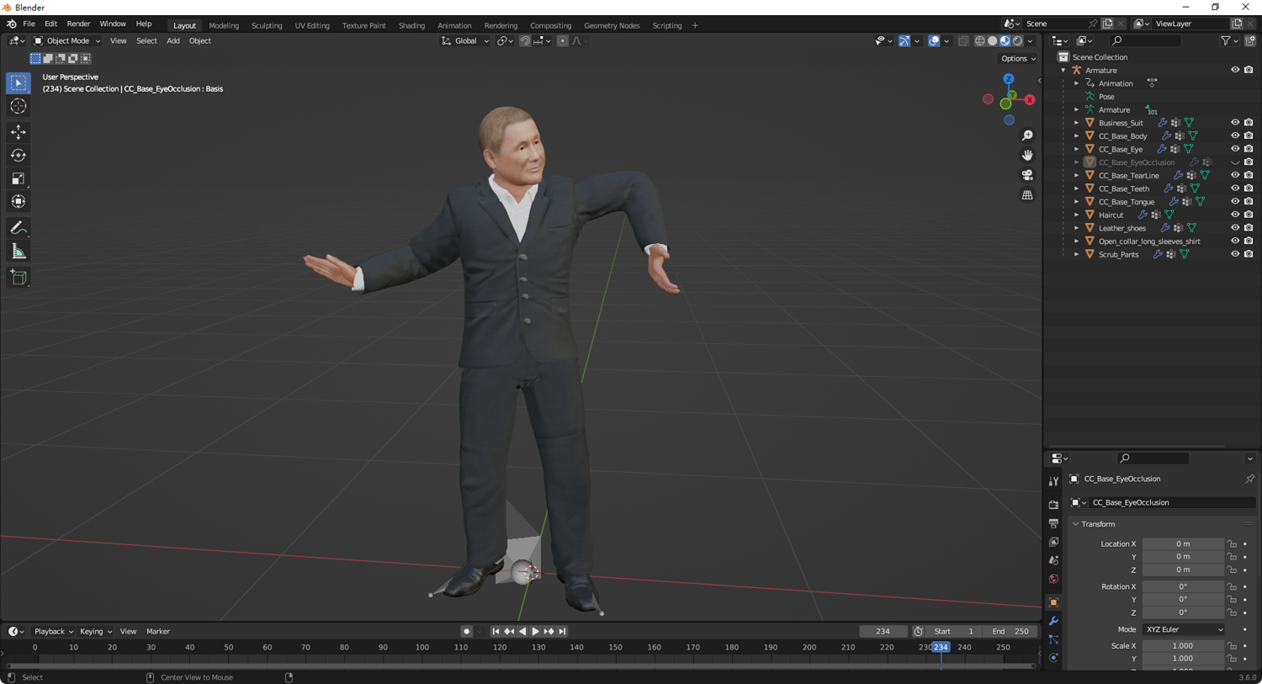Activate the Select Box tool

pos(19,82)
